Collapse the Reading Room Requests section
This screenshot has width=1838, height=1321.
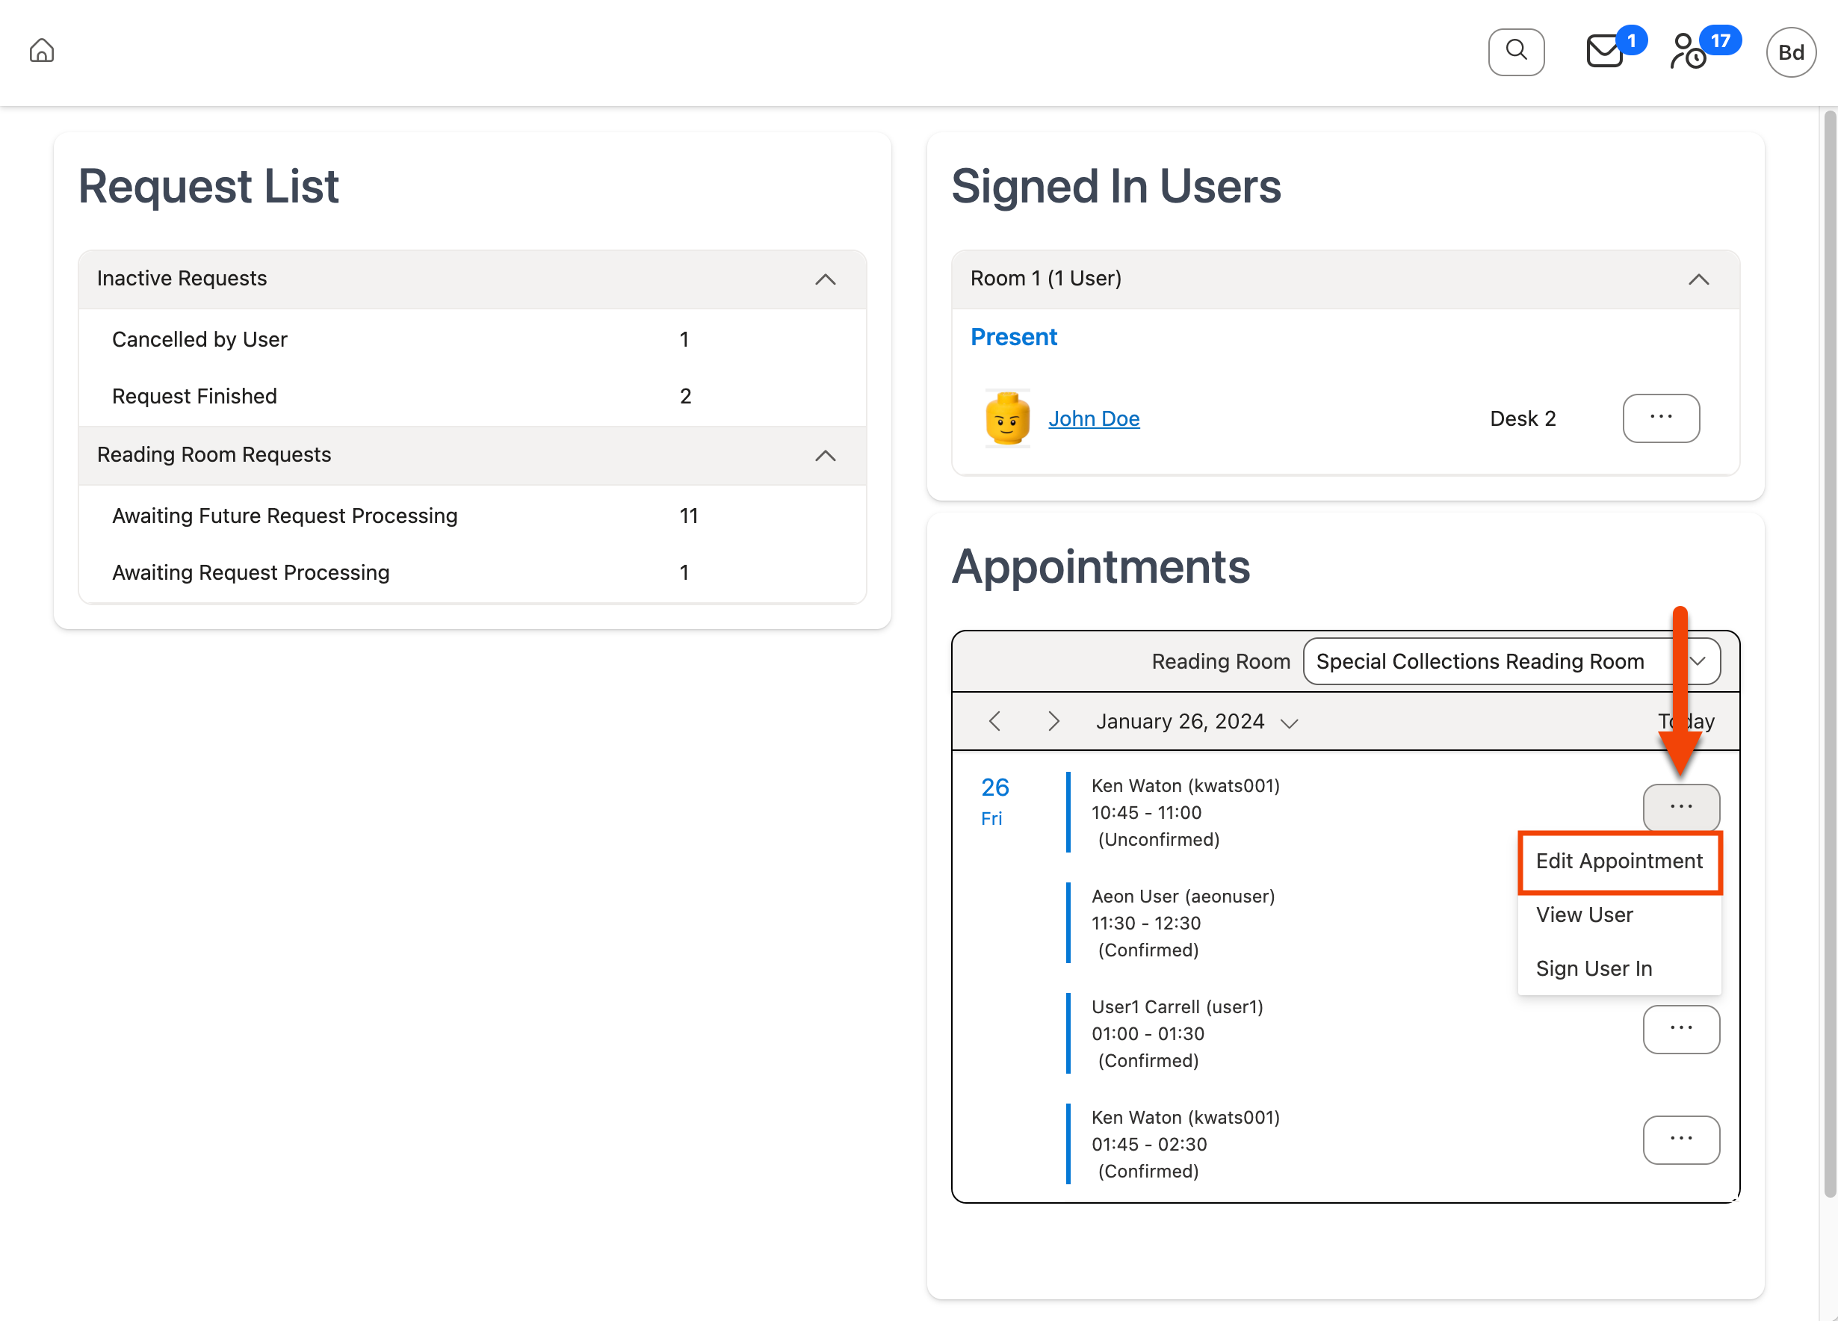coord(825,456)
